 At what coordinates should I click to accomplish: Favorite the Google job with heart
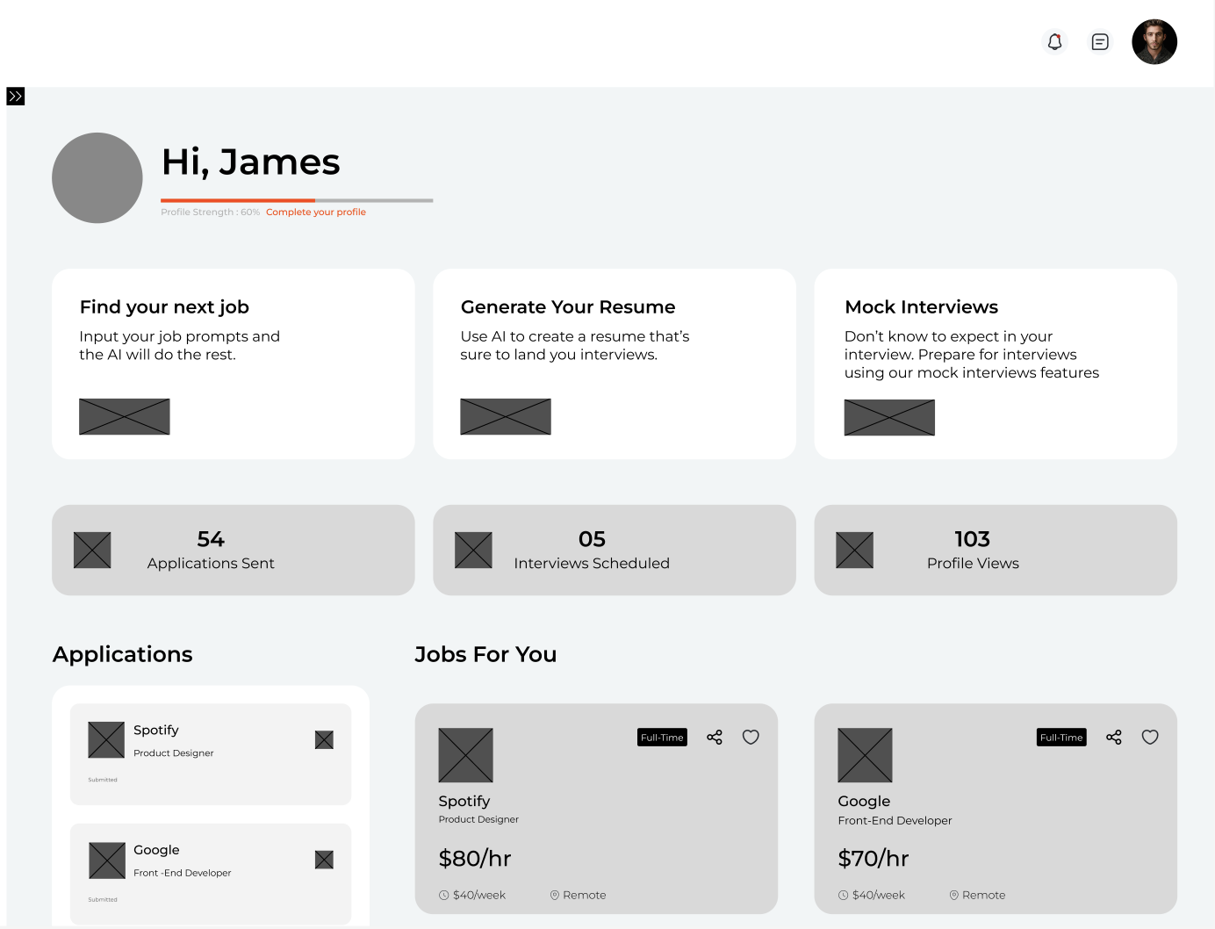(x=1150, y=738)
